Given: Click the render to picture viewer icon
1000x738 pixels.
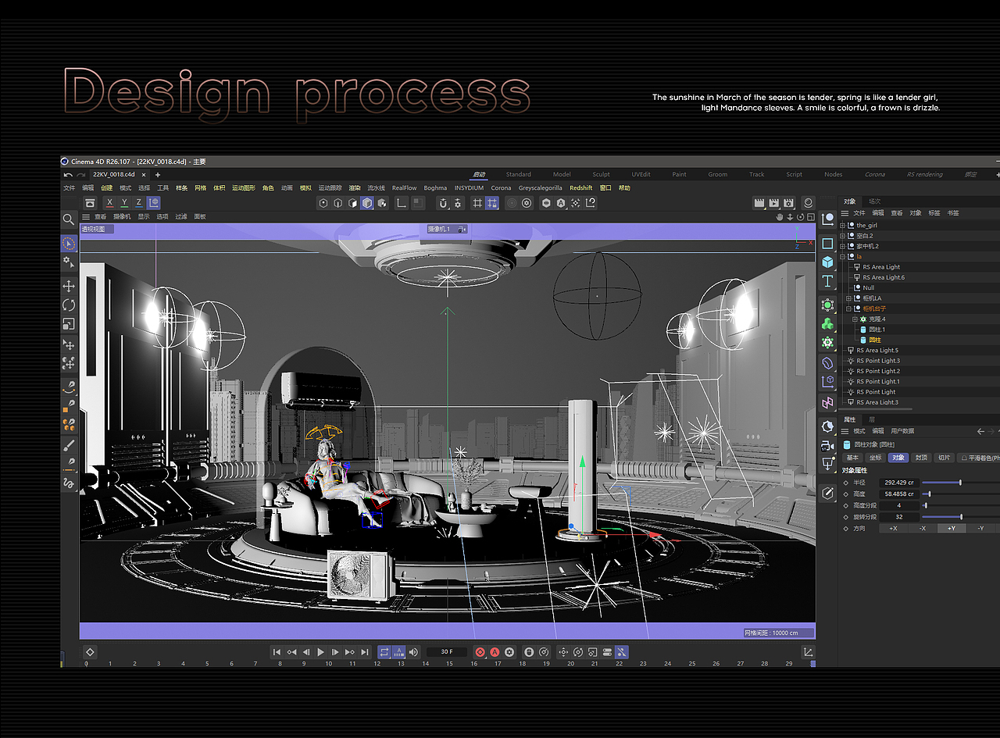Looking at the screenshot, I should point(773,203).
